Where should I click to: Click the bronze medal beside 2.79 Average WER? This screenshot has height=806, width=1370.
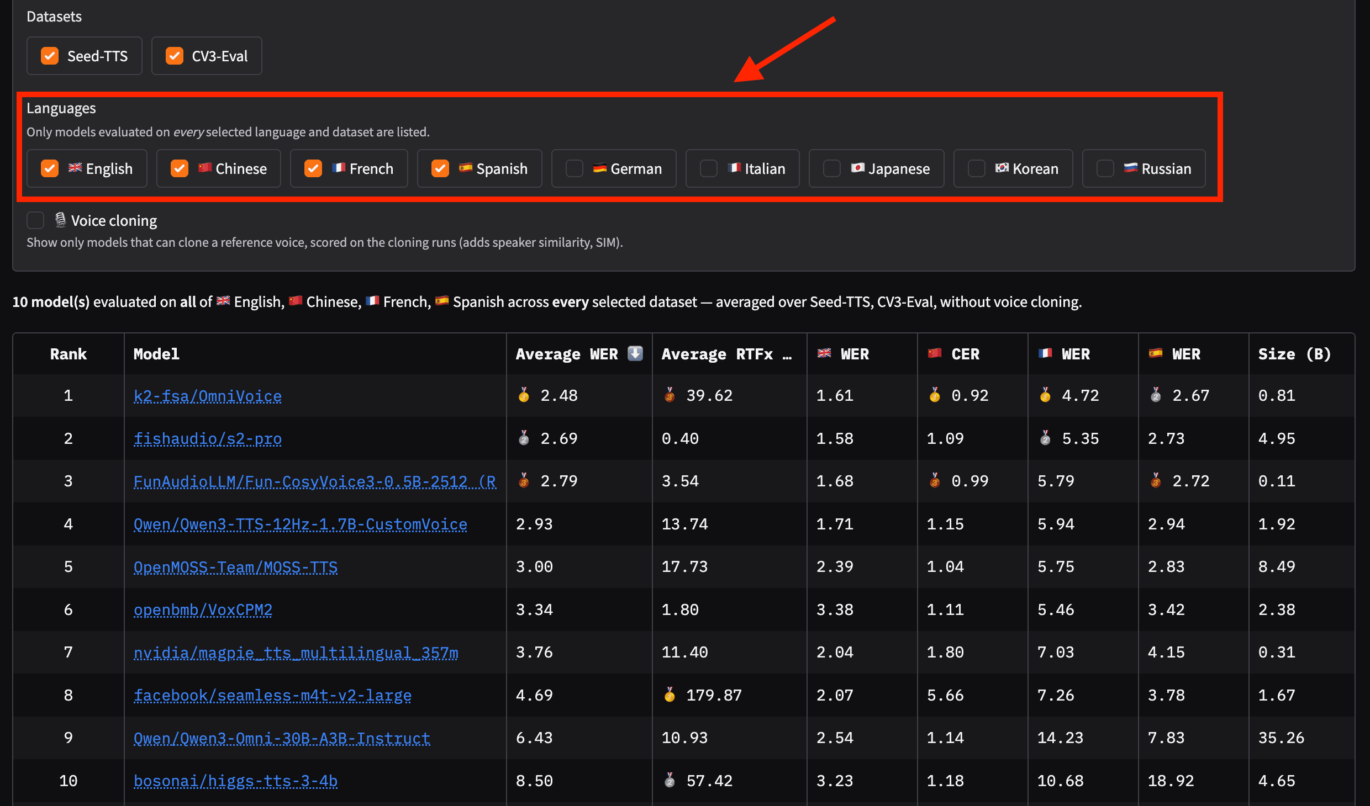pyautogui.click(x=524, y=480)
